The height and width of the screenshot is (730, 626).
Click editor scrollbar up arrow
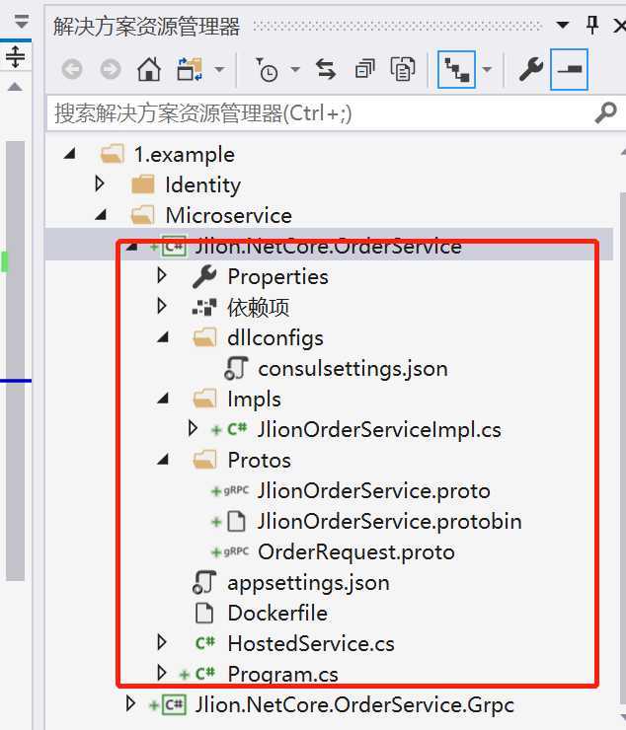(x=15, y=87)
